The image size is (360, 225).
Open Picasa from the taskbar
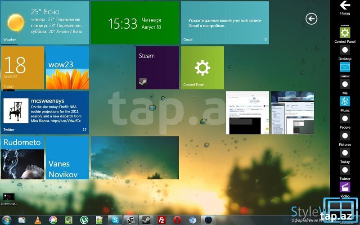[53, 220]
